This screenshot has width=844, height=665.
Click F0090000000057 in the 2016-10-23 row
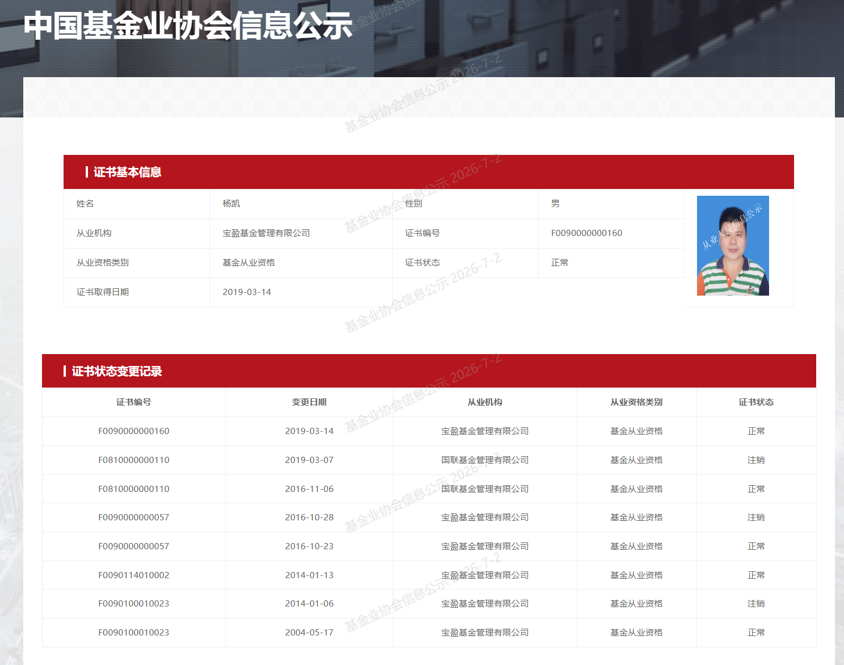(x=134, y=546)
